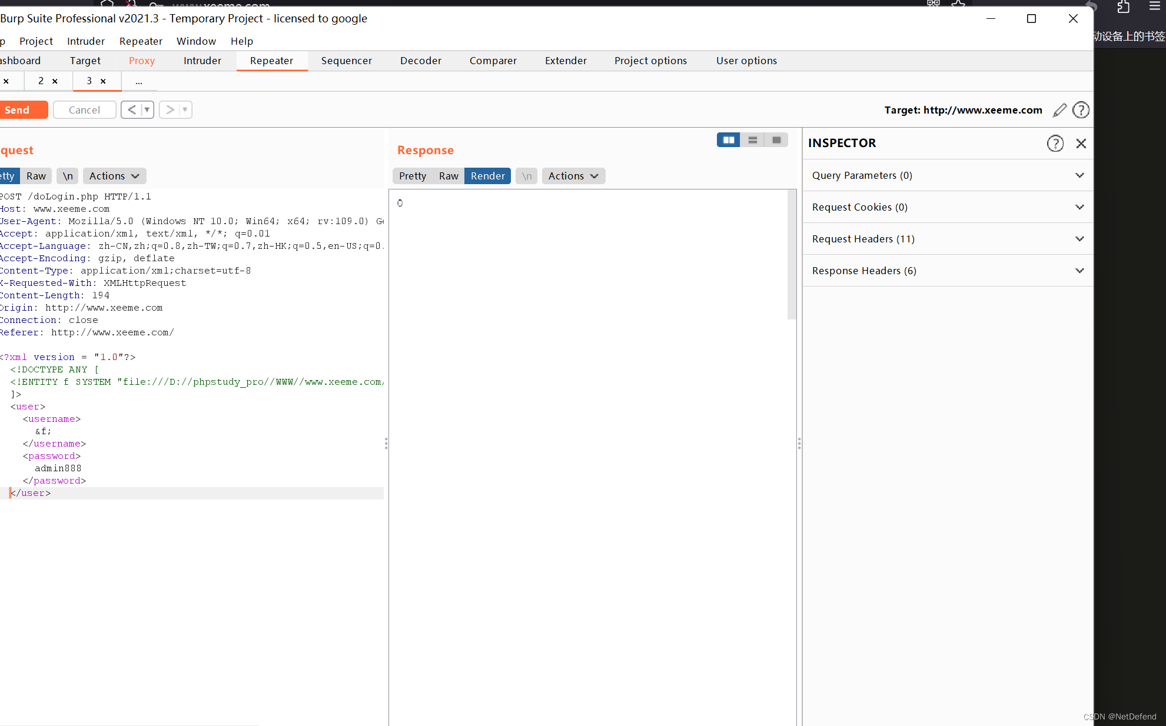
Task: Click splitter handle beside Inspector panel
Action: coord(799,443)
